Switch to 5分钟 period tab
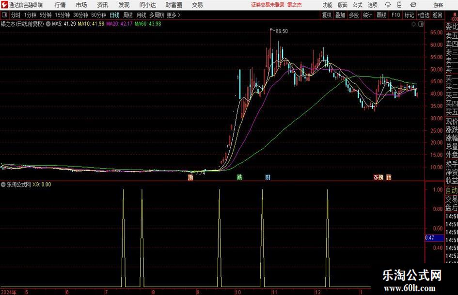Image resolution: width=458 pixels, height=295 pixels. click(x=46, y=15)
